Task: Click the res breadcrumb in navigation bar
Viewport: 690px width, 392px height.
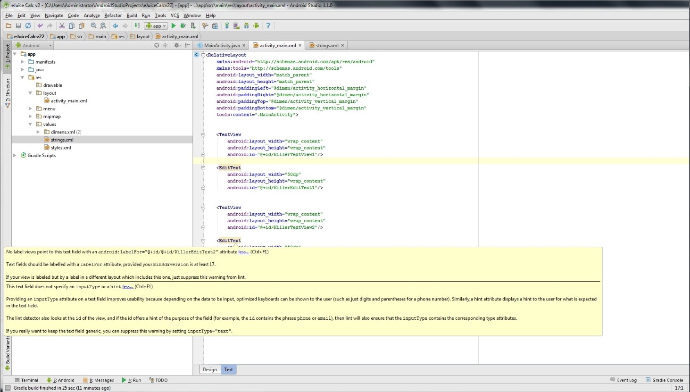Action: pyautogui.click(x=118, y=36)
